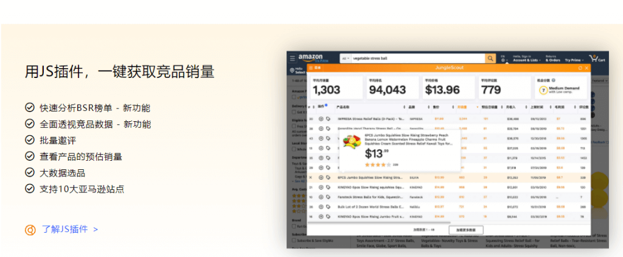Open the Amazon Cart icon

597,58
